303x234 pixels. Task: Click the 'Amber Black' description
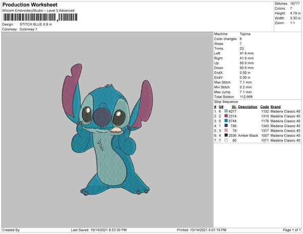pos(248,136)
